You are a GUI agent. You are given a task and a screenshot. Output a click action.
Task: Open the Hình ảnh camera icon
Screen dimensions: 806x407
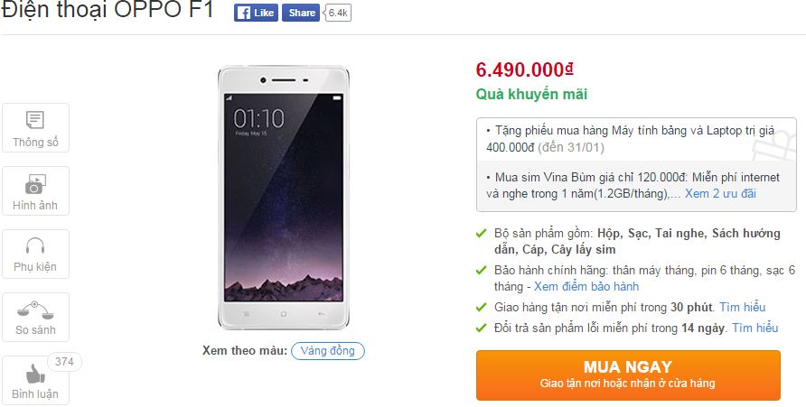point(35,185)
